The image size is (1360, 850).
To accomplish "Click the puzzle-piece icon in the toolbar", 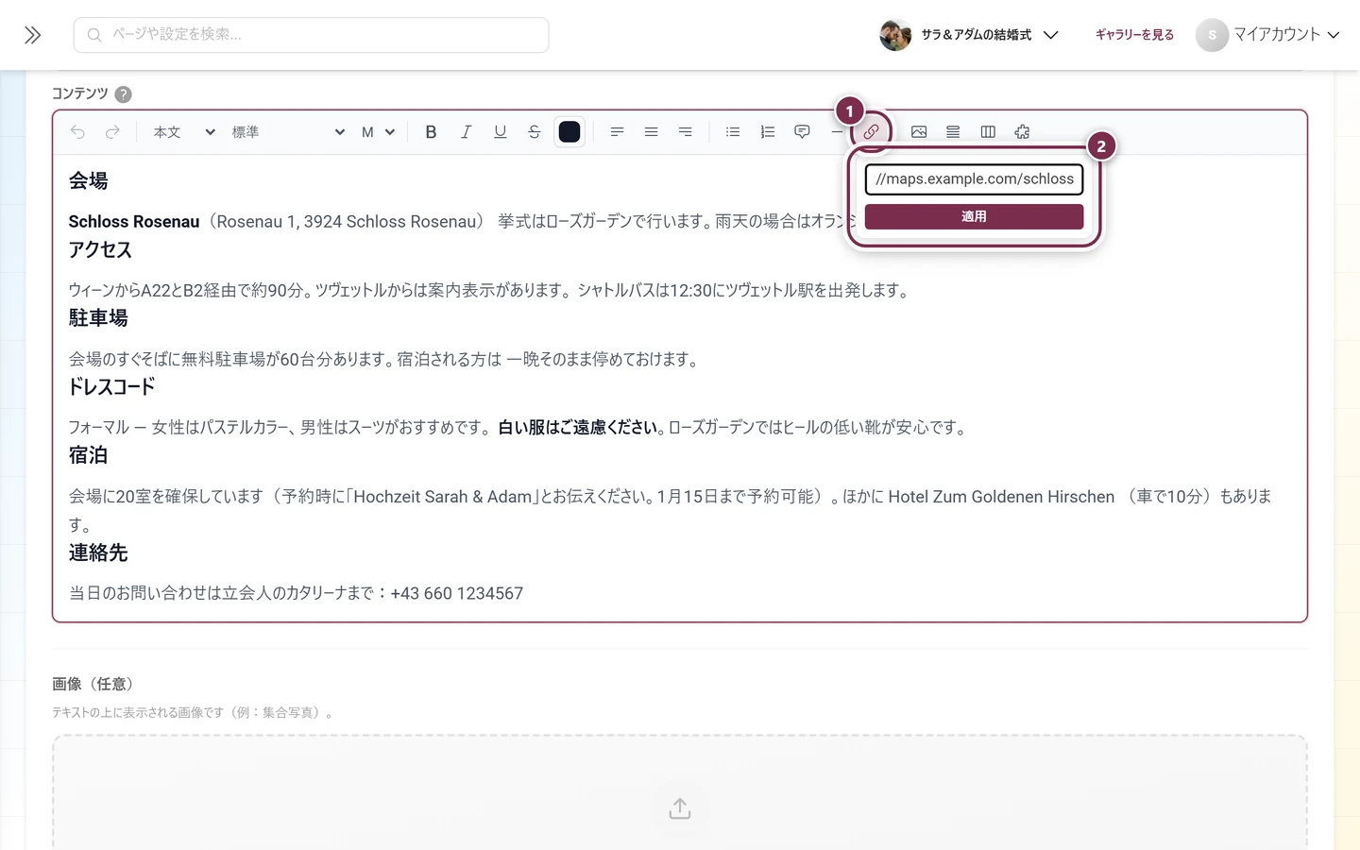I will 1022,132.
